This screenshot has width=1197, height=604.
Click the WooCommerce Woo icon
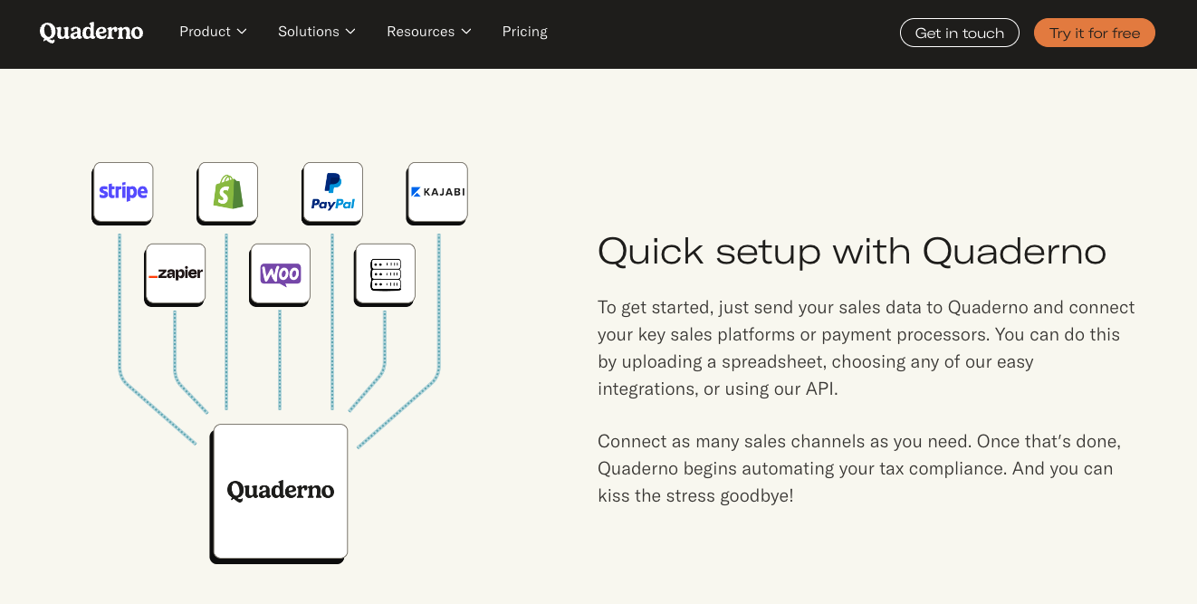pos(281,273)
